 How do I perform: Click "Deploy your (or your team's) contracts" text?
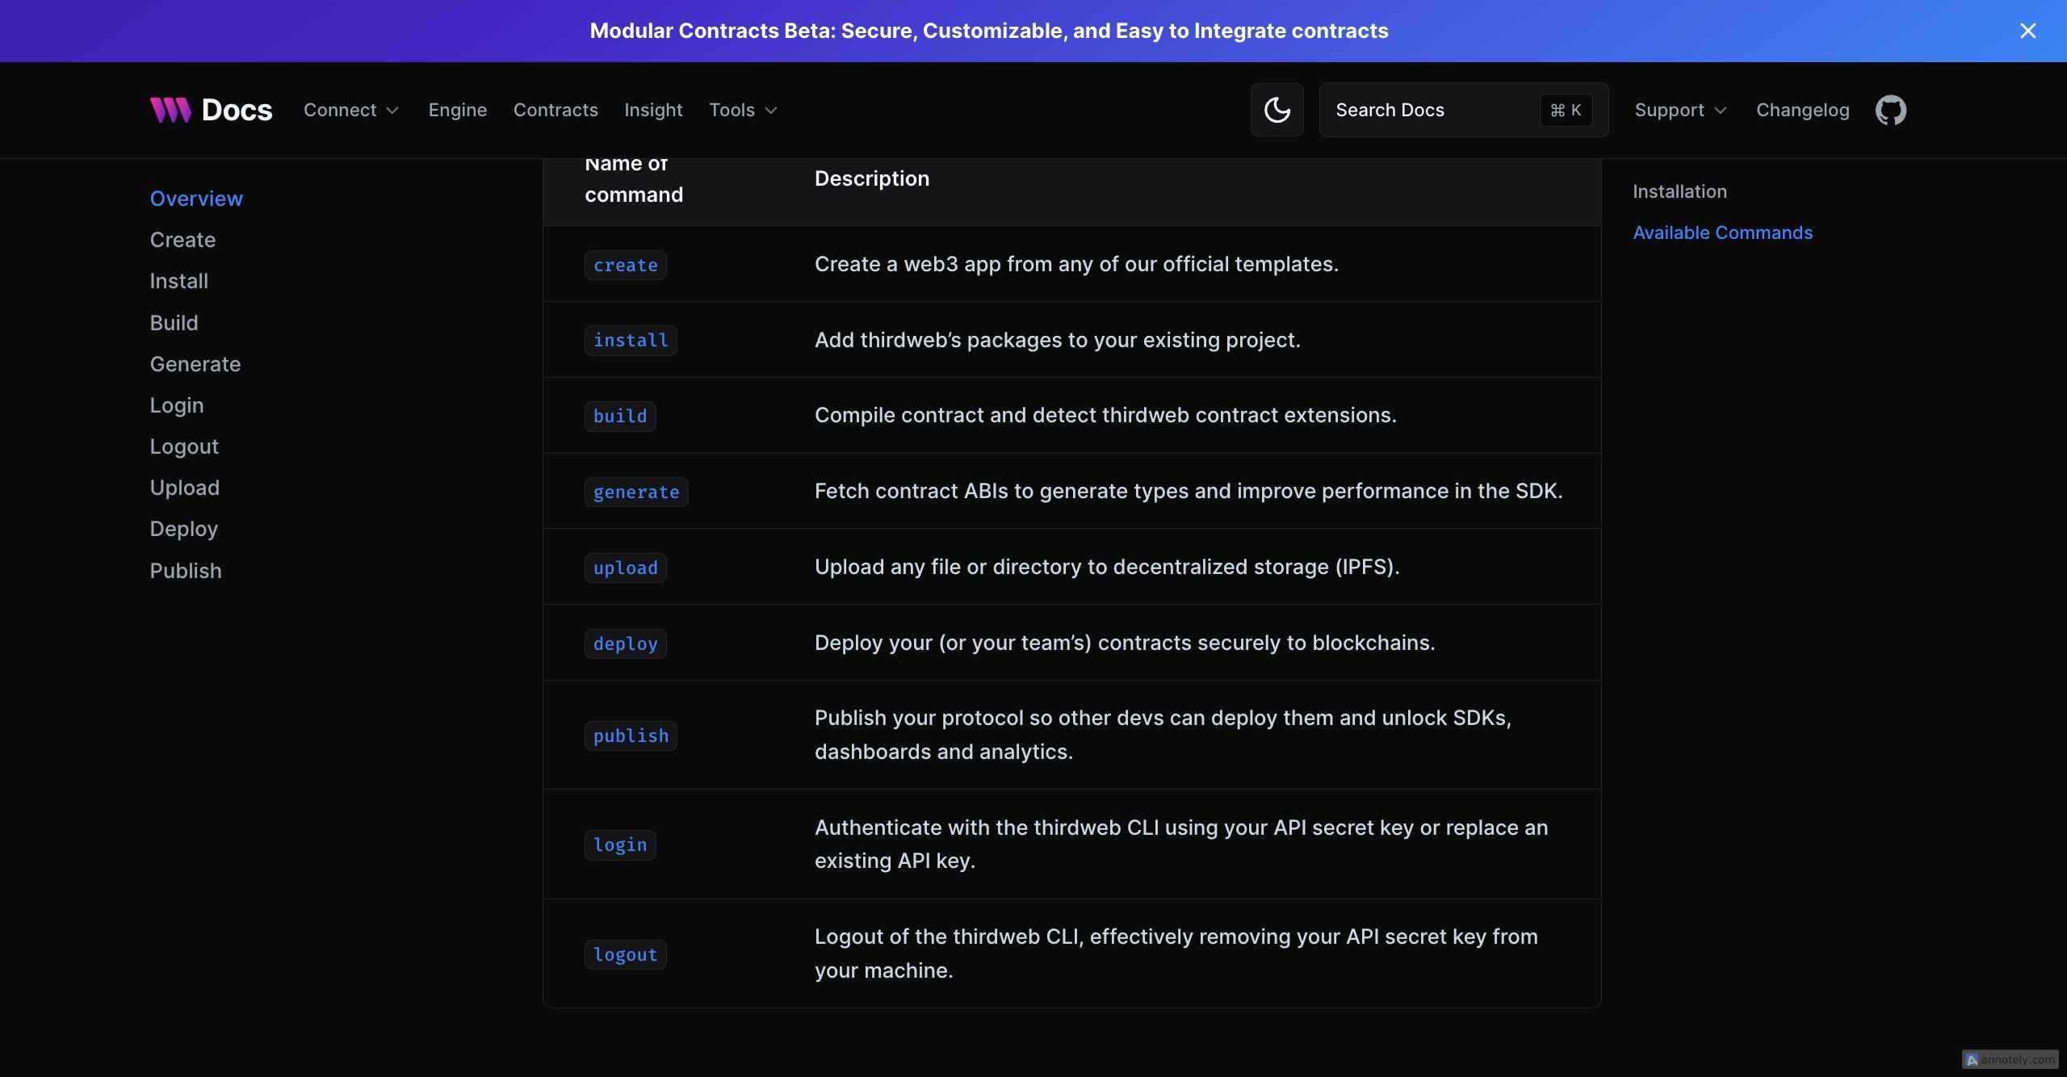point(1125,643)
